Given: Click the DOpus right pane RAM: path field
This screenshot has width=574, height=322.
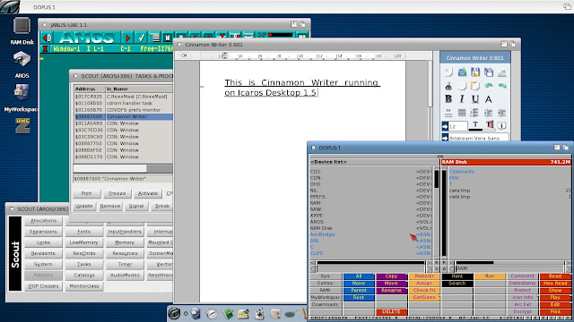Looking at the screenshot, I should tap(510, 268).
